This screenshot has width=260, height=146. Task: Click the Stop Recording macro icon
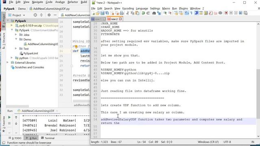point(231,13)
